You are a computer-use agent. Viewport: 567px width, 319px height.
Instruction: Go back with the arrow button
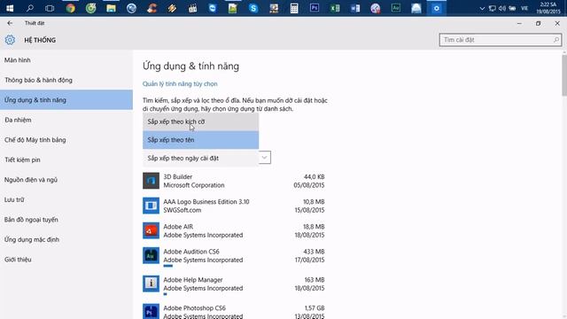coord(10,23)
